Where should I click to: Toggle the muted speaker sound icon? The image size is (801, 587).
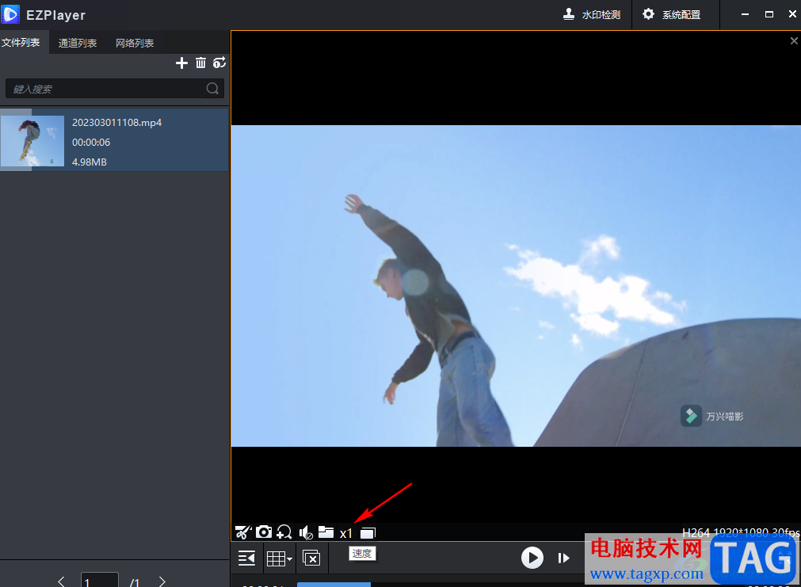(306, 532)
